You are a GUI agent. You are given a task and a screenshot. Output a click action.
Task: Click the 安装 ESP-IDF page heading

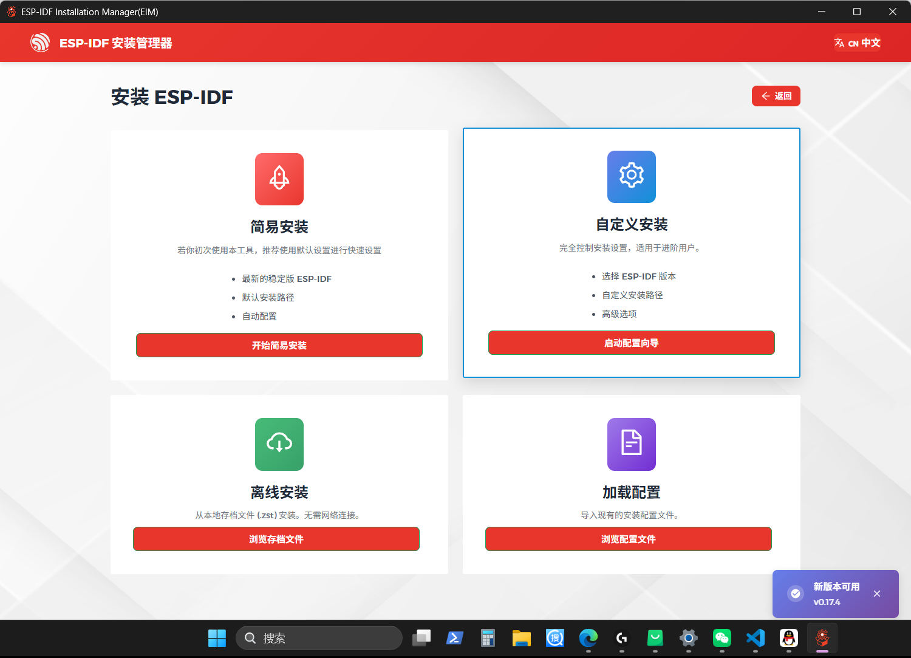point(172,97)
